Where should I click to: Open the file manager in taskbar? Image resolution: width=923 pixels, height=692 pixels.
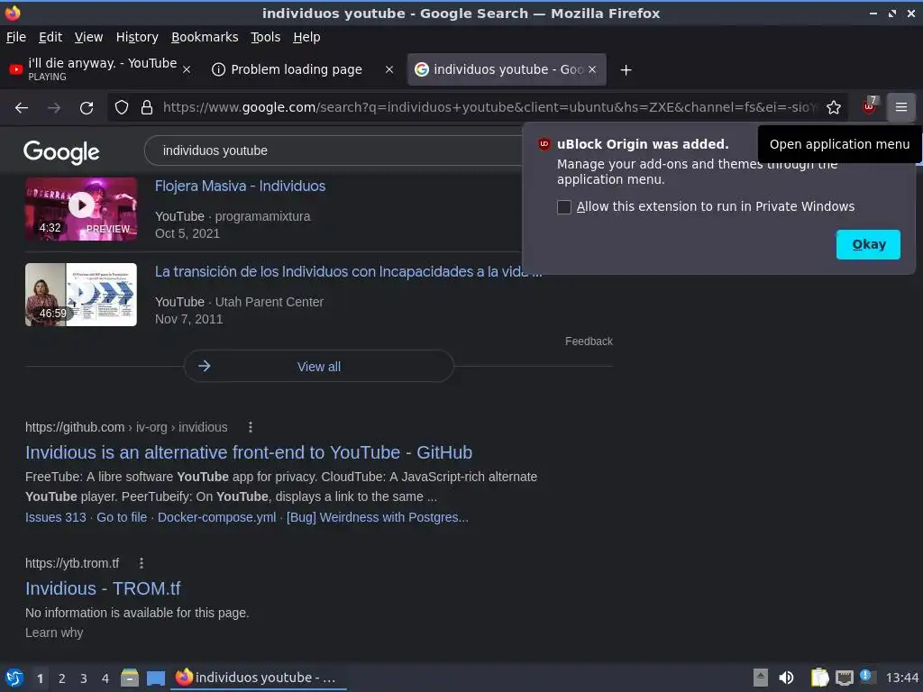click(x=130, y=678)
